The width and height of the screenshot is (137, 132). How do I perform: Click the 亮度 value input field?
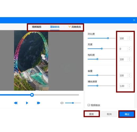pos(123,49)
